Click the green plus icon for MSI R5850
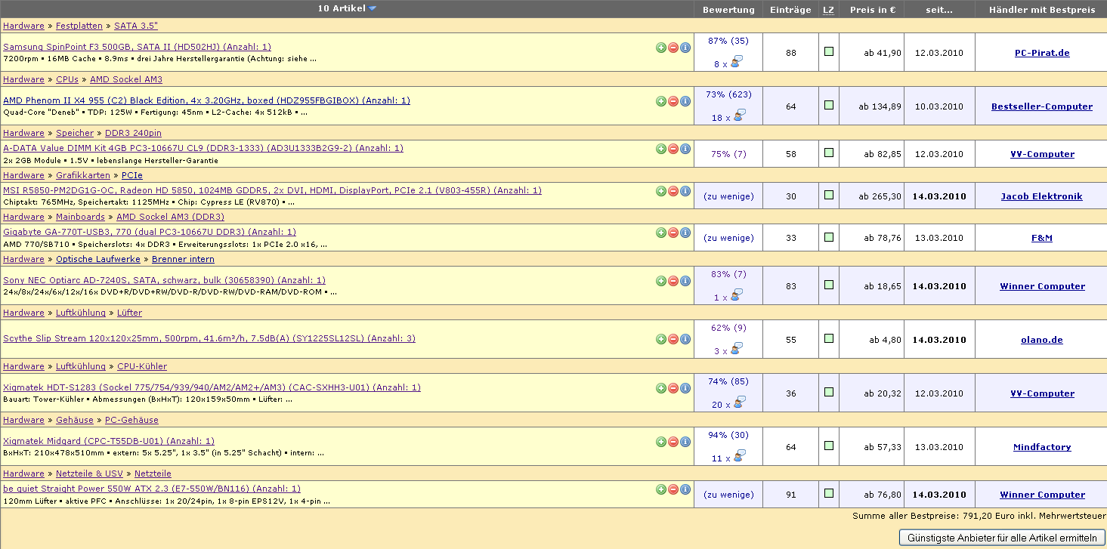 pyautogui.click(x=661, y=191)
